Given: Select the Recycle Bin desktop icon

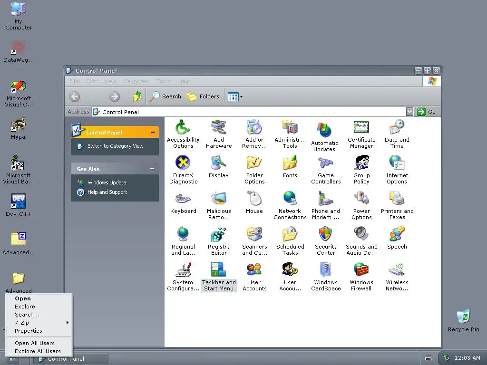Looking at the screenshot, I should coord(463,320).
